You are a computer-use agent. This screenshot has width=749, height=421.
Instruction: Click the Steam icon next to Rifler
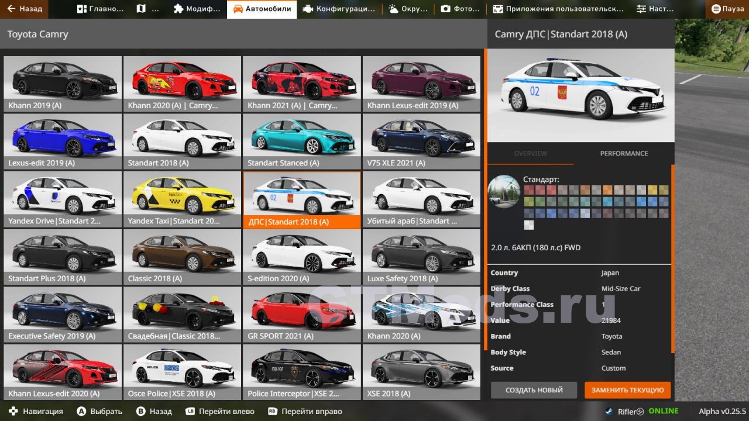click(x=609, y=411)
